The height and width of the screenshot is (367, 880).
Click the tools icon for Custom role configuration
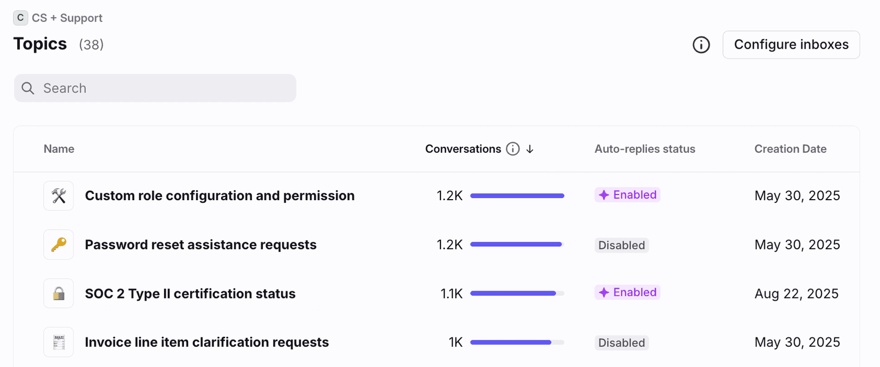coord(59,196)
